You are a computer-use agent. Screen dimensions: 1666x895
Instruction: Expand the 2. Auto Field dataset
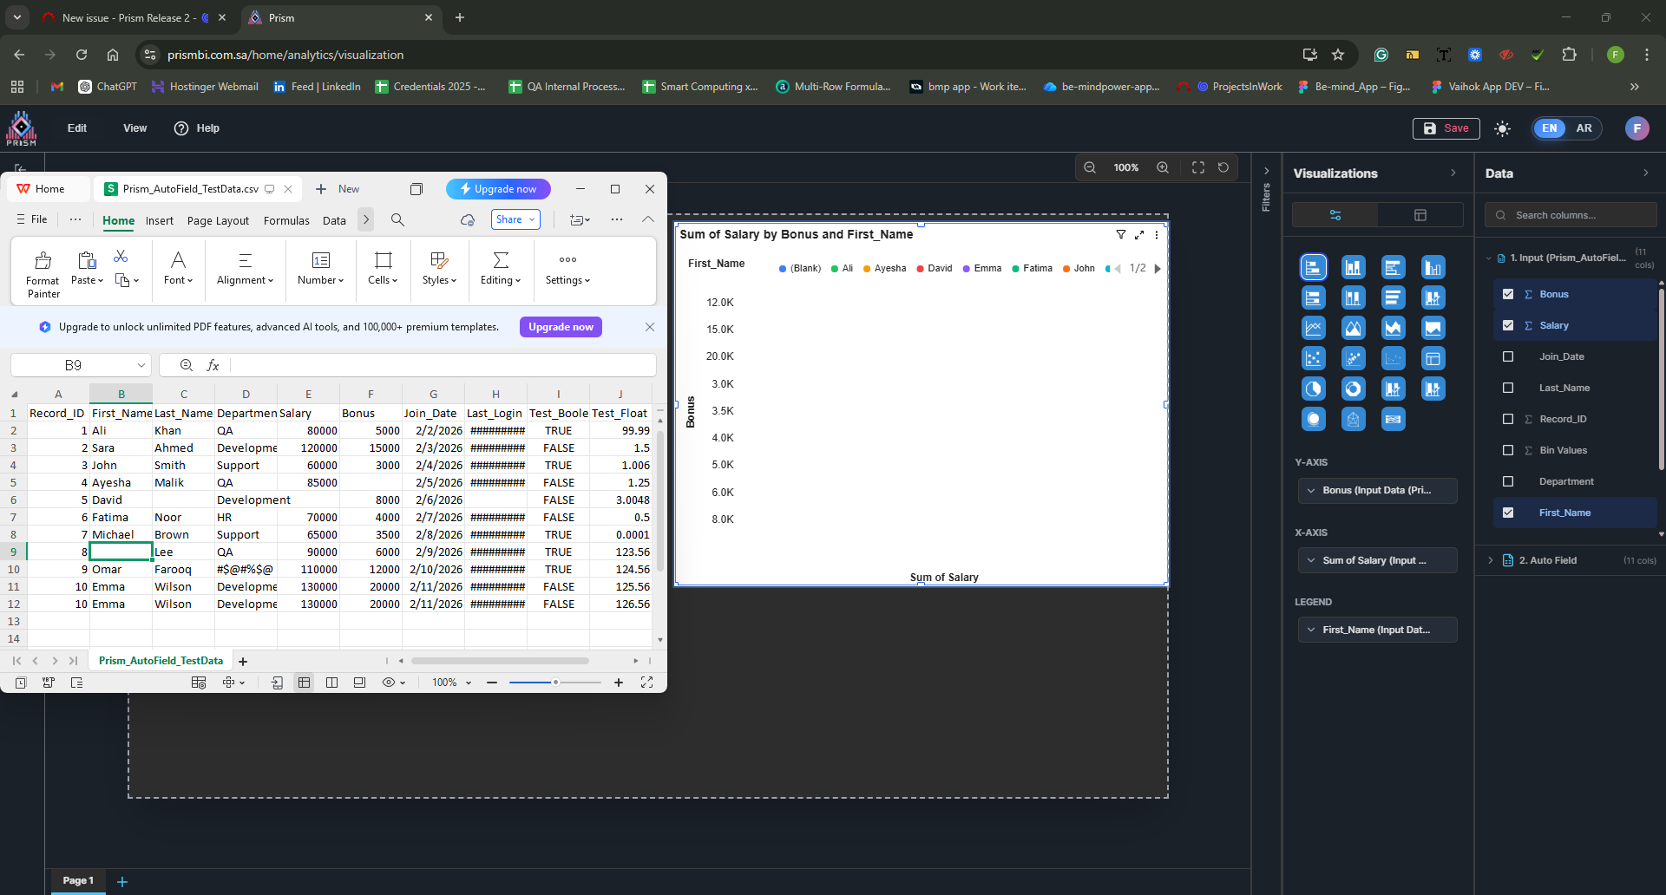click(x=1491, y=560)
